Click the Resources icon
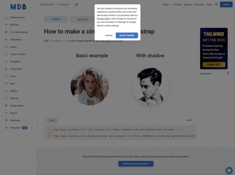Viewport: 235px width, 175px height. pos(6,128)
